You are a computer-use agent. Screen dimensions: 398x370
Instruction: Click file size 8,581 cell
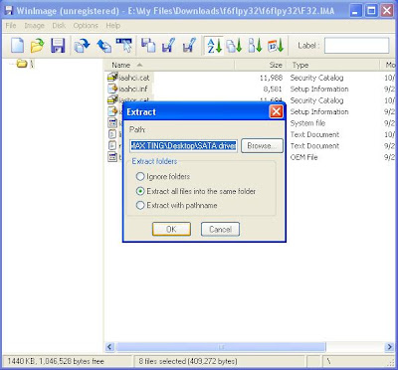(x=273, y=89)
